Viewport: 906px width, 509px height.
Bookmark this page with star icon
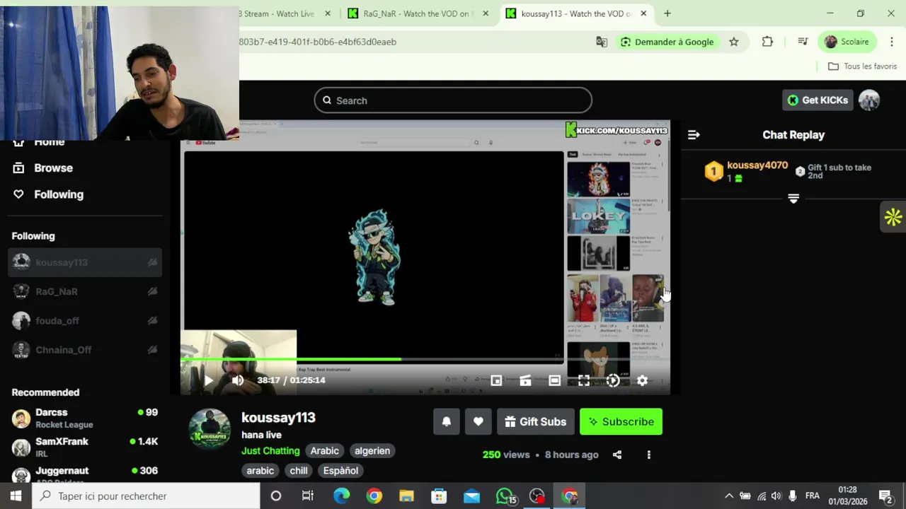click(734, 42)
